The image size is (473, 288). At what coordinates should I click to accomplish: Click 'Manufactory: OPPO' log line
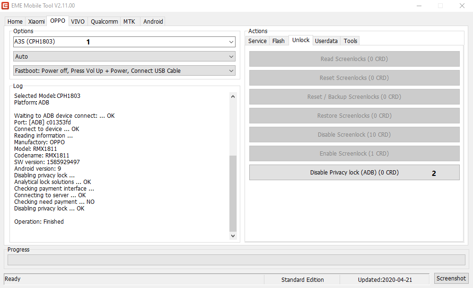click(x=39, y=142)
